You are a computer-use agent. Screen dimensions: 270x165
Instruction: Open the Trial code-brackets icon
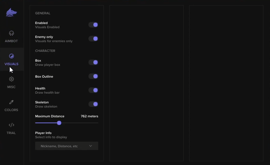coord(11,125)
